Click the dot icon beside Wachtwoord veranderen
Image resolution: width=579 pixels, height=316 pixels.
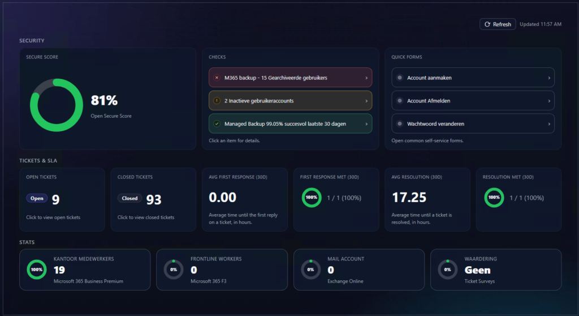pyautogui.click(x=400, y=123)
